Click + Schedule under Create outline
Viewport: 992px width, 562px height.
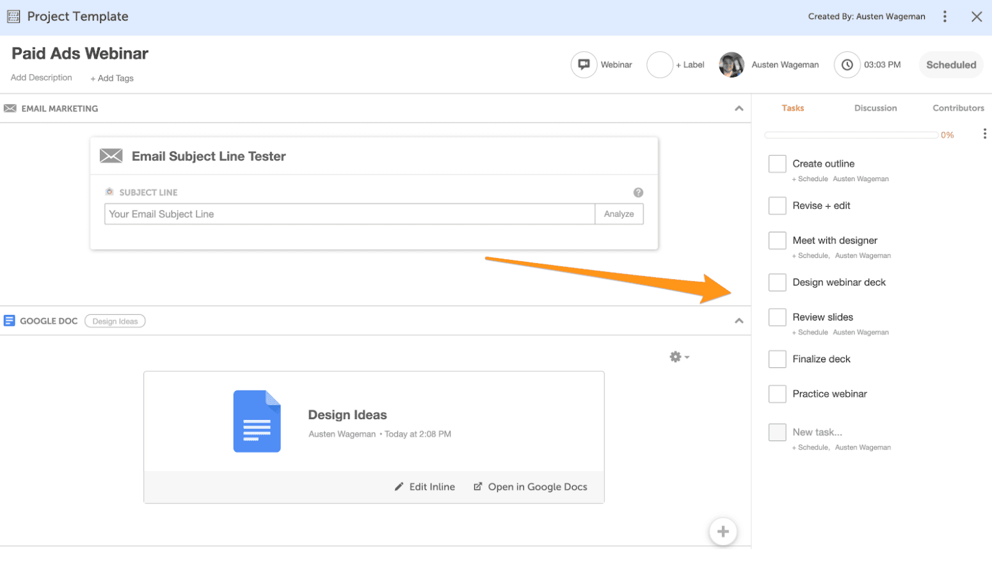click(810, 179)
